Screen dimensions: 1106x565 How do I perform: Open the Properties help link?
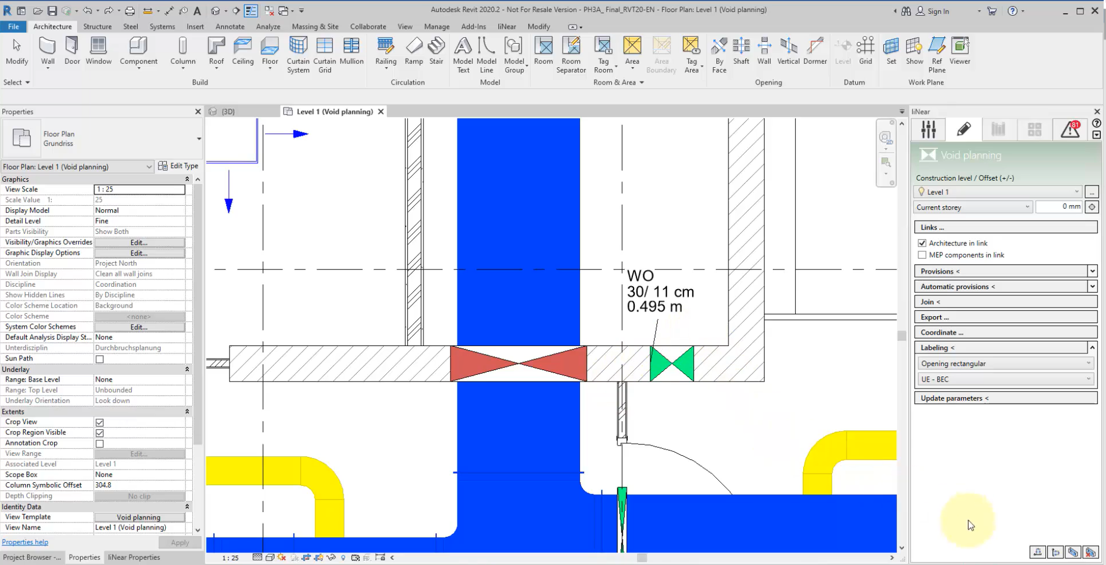point(25,542)
